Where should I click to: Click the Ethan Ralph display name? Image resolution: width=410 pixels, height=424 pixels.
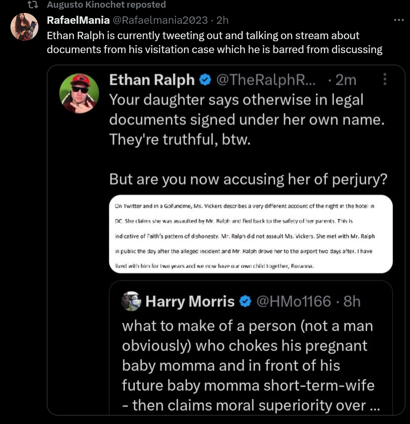[x=152, y=80]
